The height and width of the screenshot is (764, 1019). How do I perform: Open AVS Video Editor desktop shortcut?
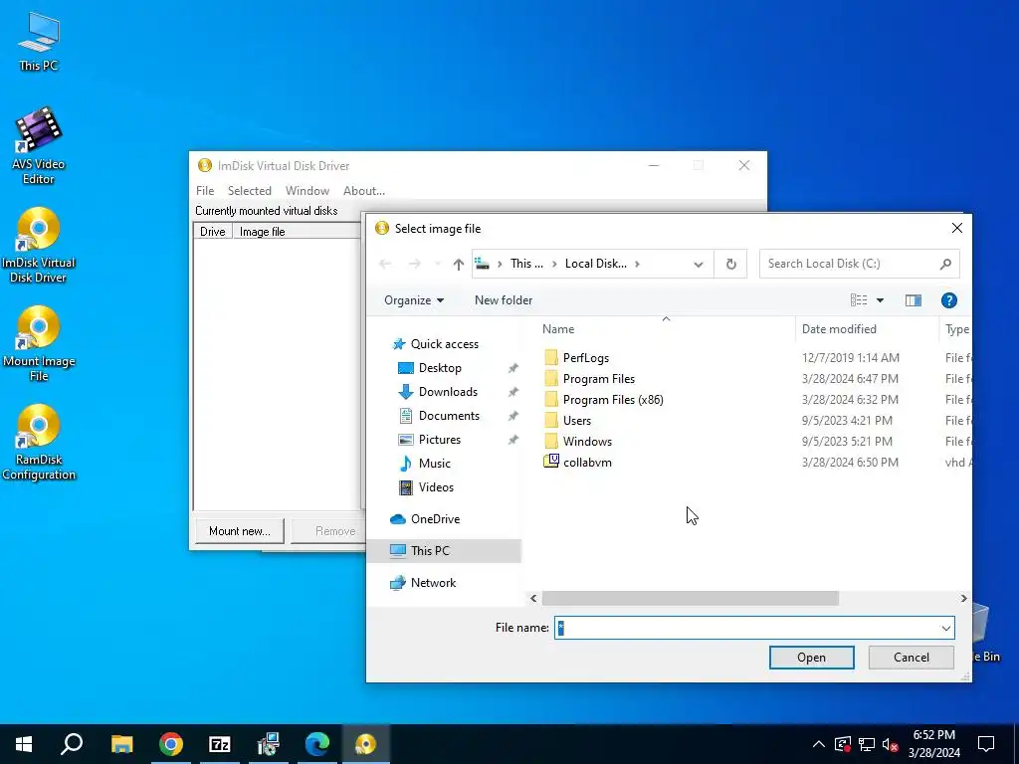39,145
